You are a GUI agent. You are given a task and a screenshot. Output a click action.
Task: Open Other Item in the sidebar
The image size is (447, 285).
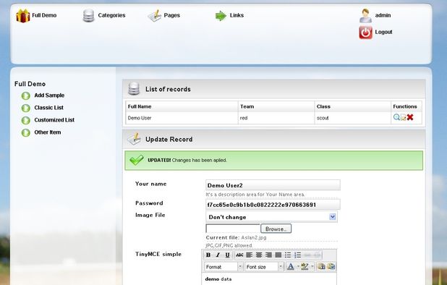tap(47, 132)
